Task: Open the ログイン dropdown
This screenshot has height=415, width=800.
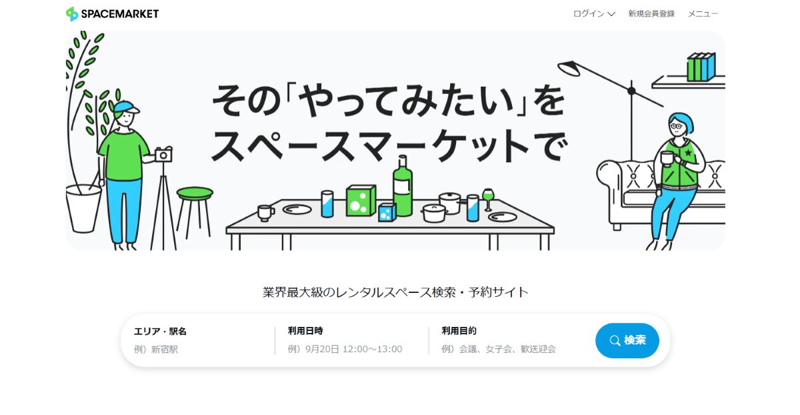Action: point(594,13)
